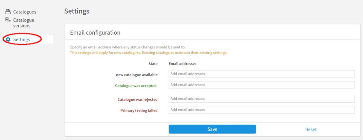Viewport: 363px width, 140px height.
Task: Click the Settings gear icon
Action: [x=8, y=40]
